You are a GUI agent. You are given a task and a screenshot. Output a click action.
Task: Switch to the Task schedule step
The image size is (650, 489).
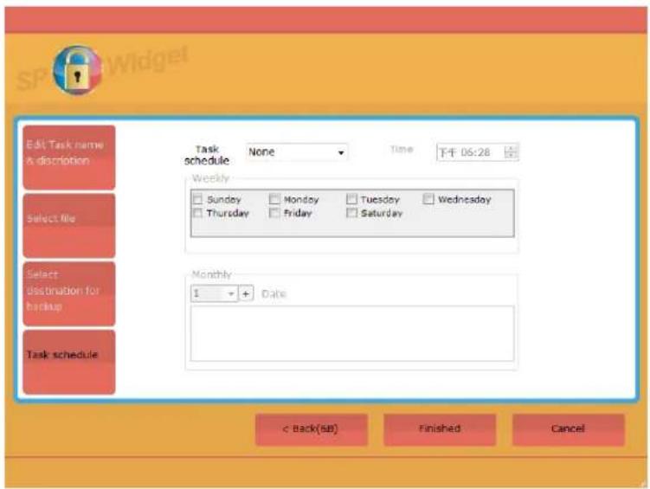[69, 362]
